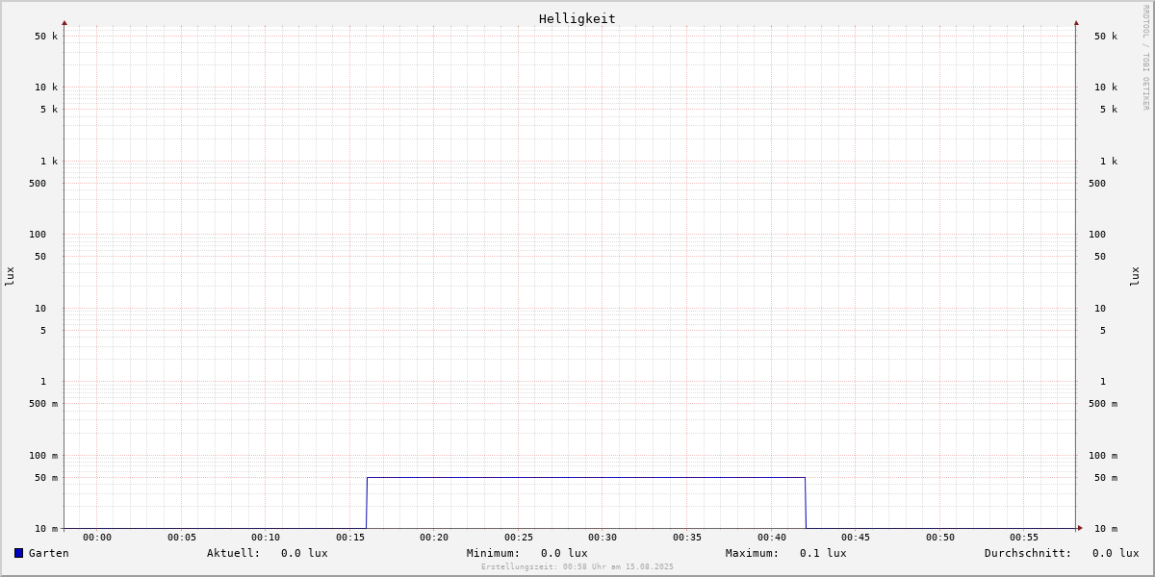Click the chart title "Helligkeit"
The image size is (1155, 577).
[x=577, y=18]
